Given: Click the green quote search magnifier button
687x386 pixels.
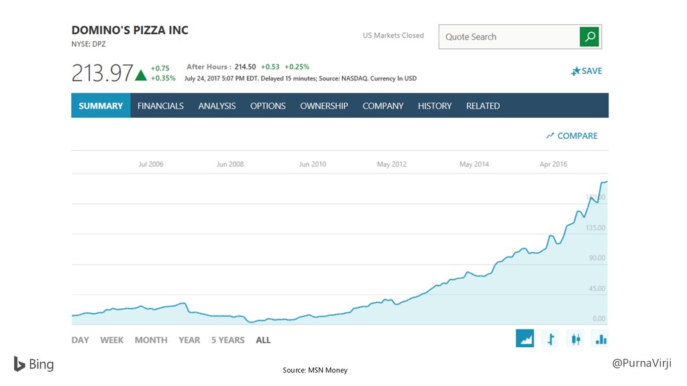Looking at the screenshot, I should 589,37.
